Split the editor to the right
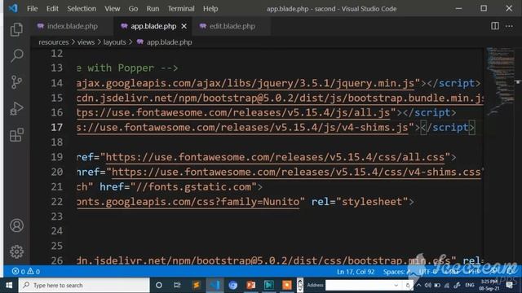 (x=495, y=26)
